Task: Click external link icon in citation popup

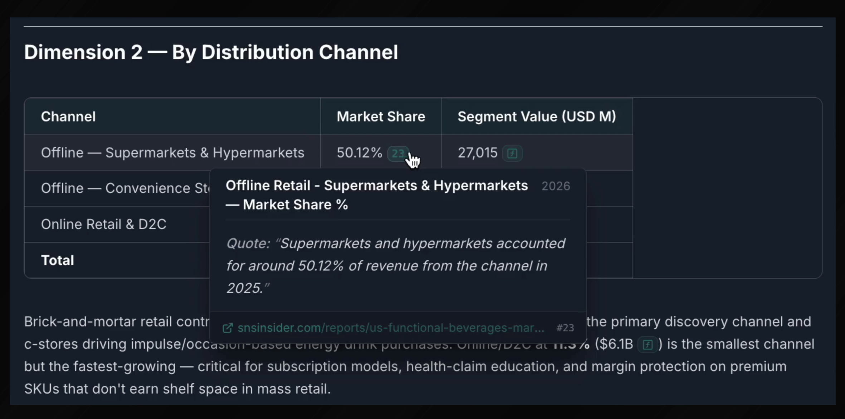Action: click(228, 328)
